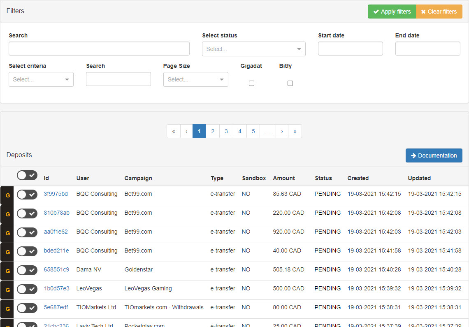Go to pagination page 3
Image resolution: width=469 pixels, height=327 pixels.
coord(226,131)
